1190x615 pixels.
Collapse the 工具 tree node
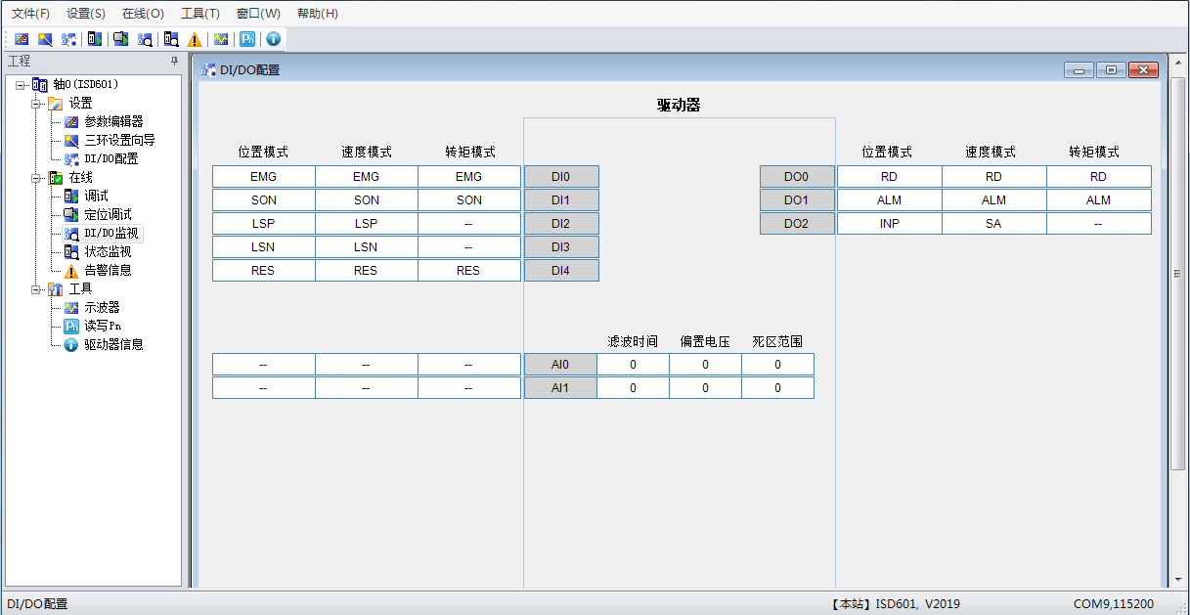[37, 288]
